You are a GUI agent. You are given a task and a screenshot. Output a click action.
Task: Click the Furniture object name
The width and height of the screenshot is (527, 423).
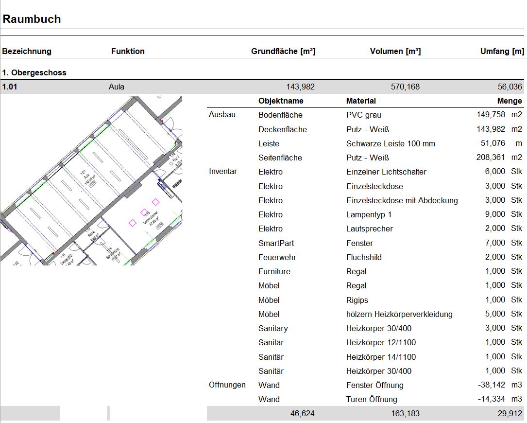pos(274,272)
